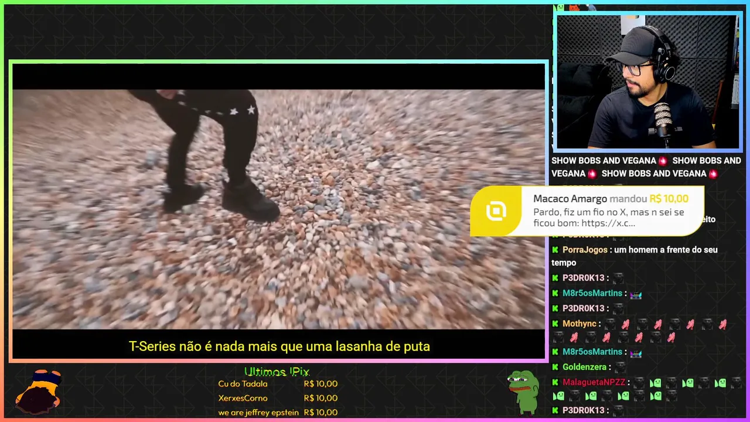Click the emote in Goldenzera's chat message
Image resolution: width=750 pixels, height=422 pixels.
pos(620,367)
